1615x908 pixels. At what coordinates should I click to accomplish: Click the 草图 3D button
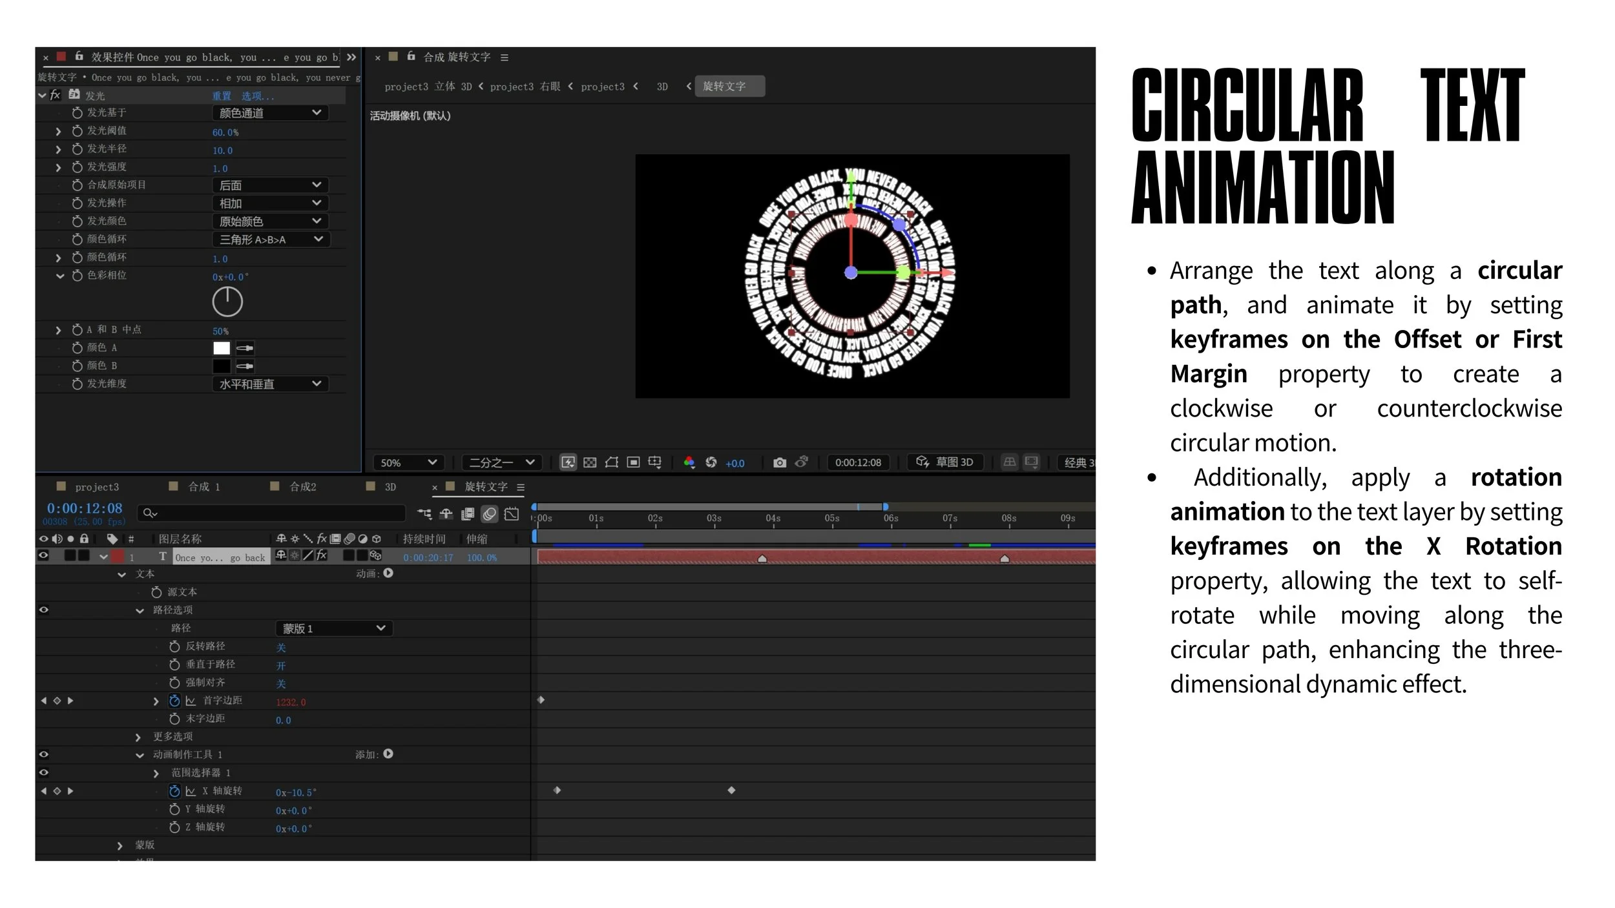click(x=945, y=462)
